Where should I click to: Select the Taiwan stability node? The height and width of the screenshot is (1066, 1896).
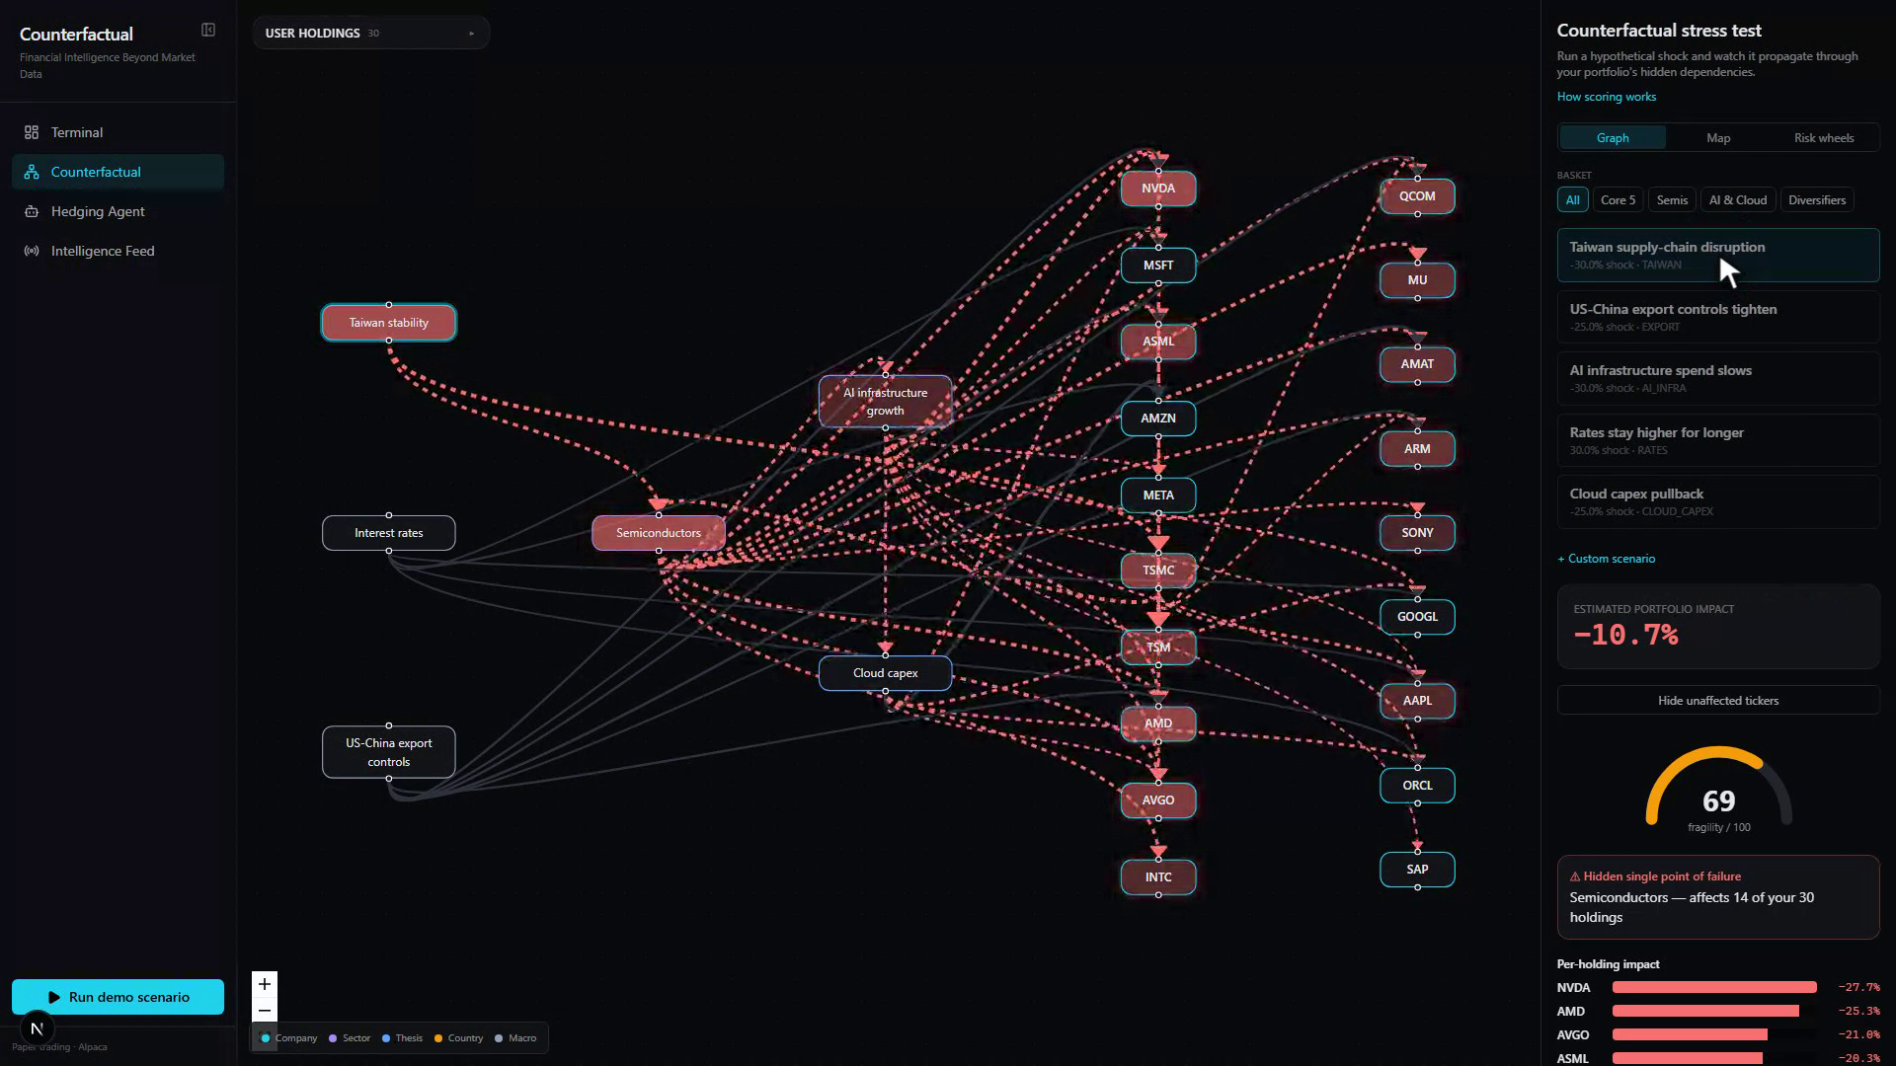tap(389, 323)
